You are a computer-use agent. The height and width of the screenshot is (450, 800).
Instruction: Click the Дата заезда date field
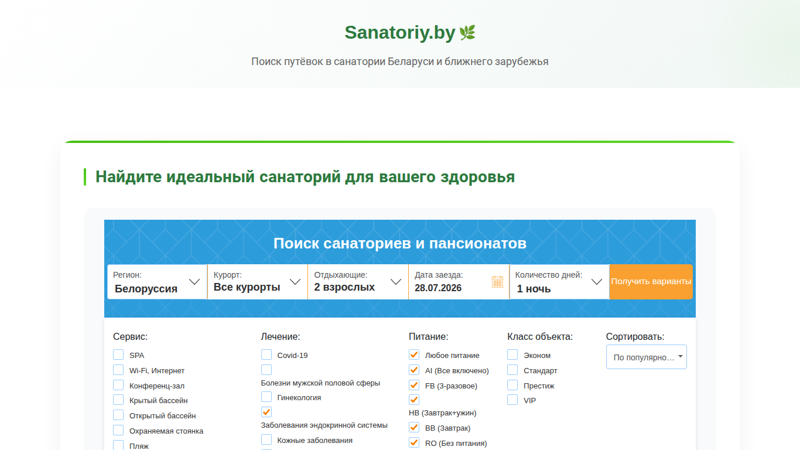[459, 282]
